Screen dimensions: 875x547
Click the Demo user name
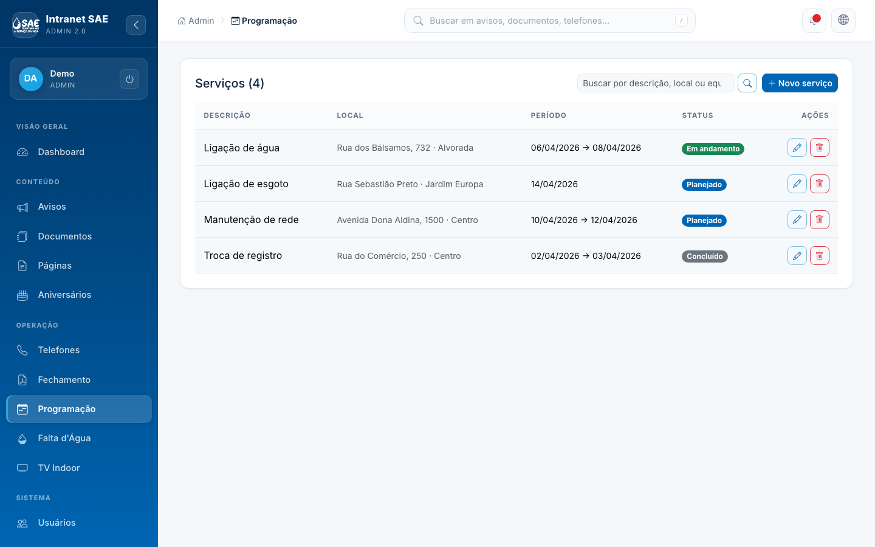pos(62,74)
